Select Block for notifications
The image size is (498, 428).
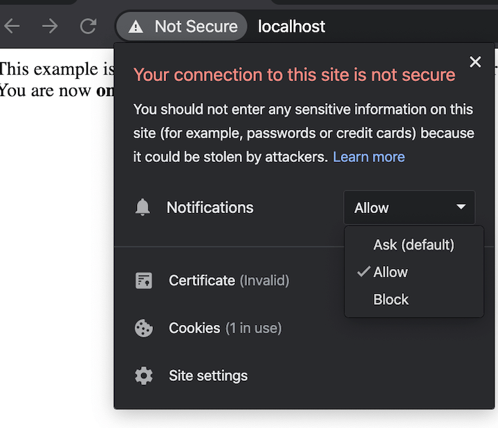391,300
